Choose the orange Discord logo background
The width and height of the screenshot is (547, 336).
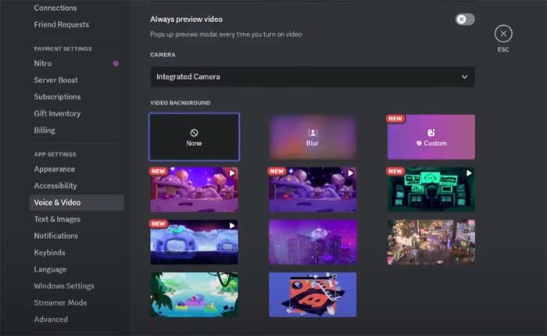point(313,295)
